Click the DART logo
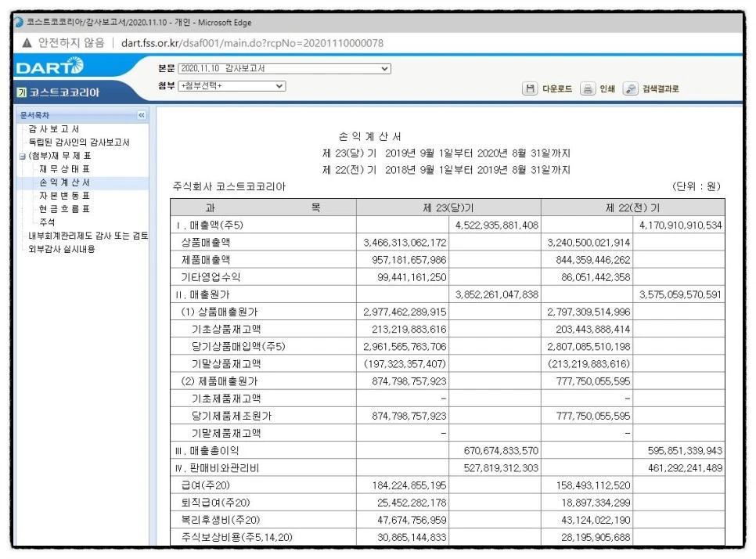The width and height of the screenshot is (756, 559). 49,67
